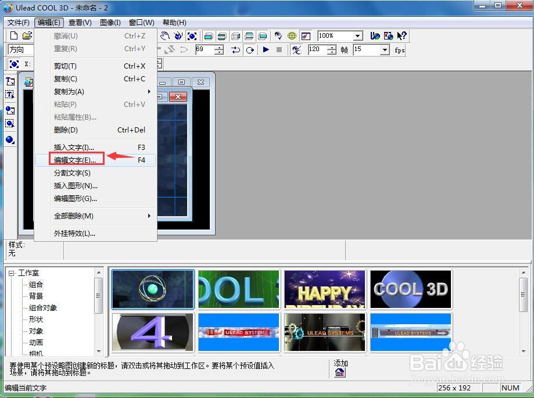Image resolution: width=534 pixels, height=398 pixels.
Task: Click the Resize icon beside X:
Action: [14, 64]
